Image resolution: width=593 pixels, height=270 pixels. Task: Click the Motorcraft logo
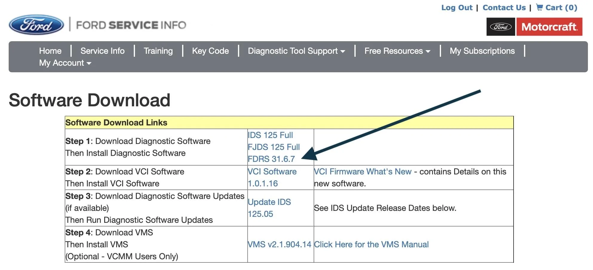tap(549, 26)
